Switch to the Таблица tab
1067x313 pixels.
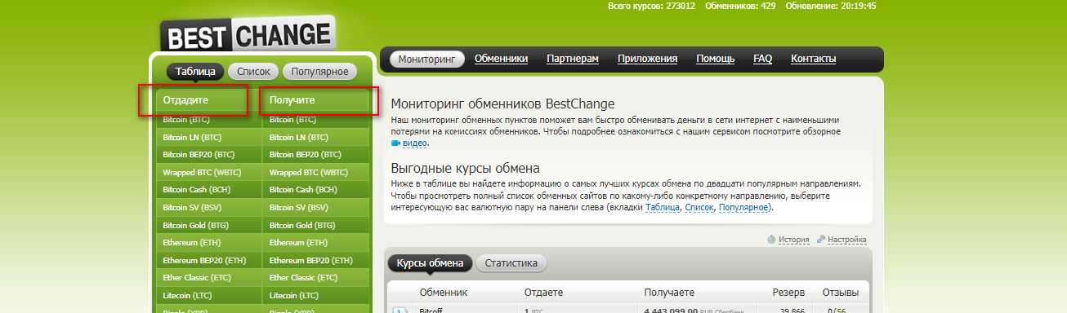click(195, 72)
